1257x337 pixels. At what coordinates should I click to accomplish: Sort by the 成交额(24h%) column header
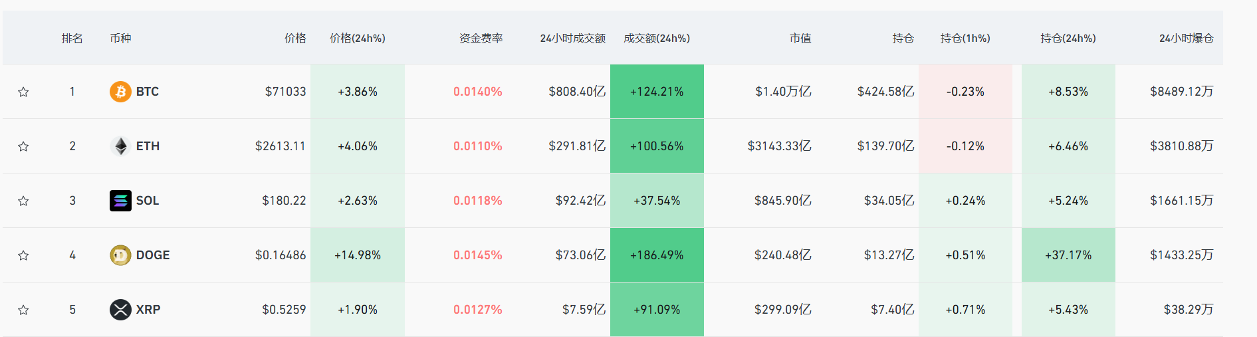coord(657,39)
